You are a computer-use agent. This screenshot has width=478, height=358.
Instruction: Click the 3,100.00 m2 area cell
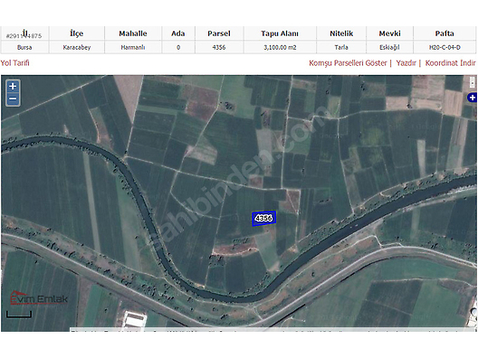280,48
